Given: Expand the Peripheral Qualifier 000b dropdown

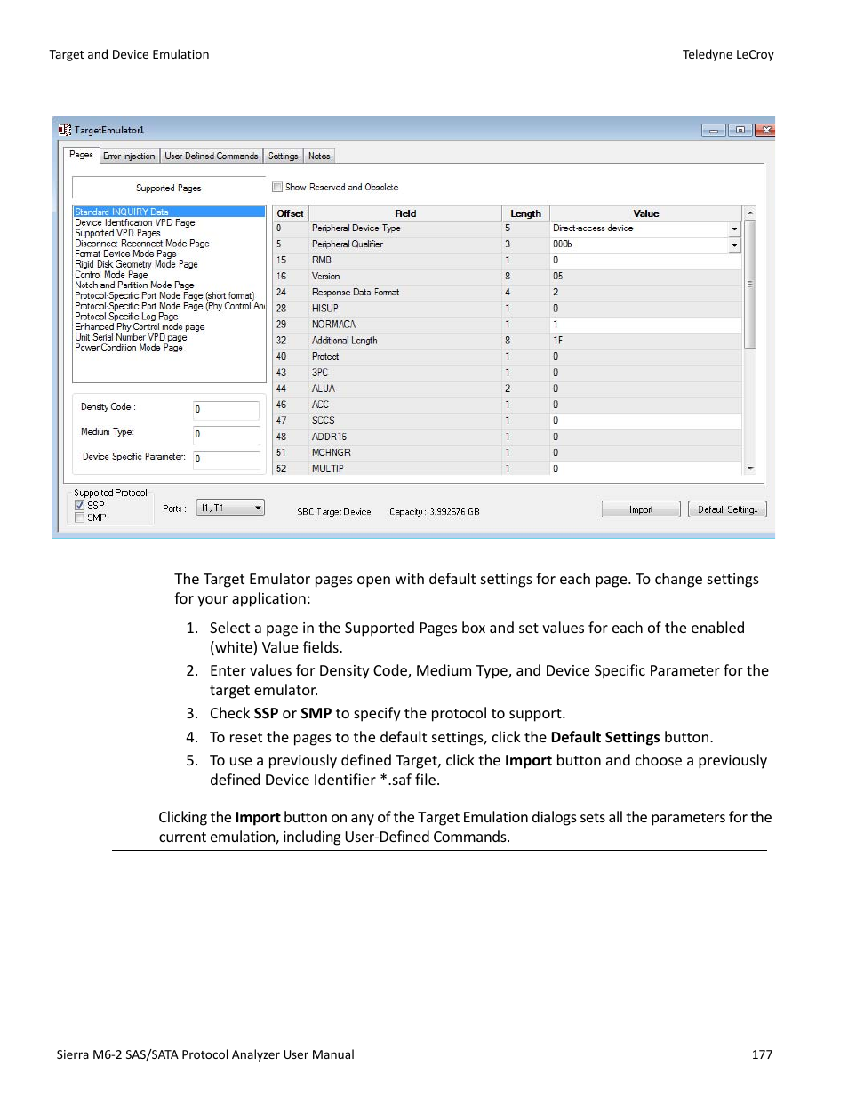Looking at the screenshot, I should pos(734,244).
